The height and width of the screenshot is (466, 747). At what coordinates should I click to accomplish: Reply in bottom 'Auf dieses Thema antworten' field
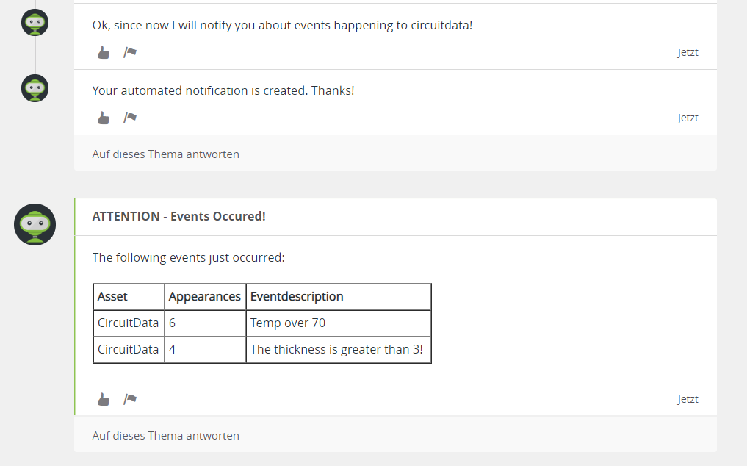pos(166,435)
